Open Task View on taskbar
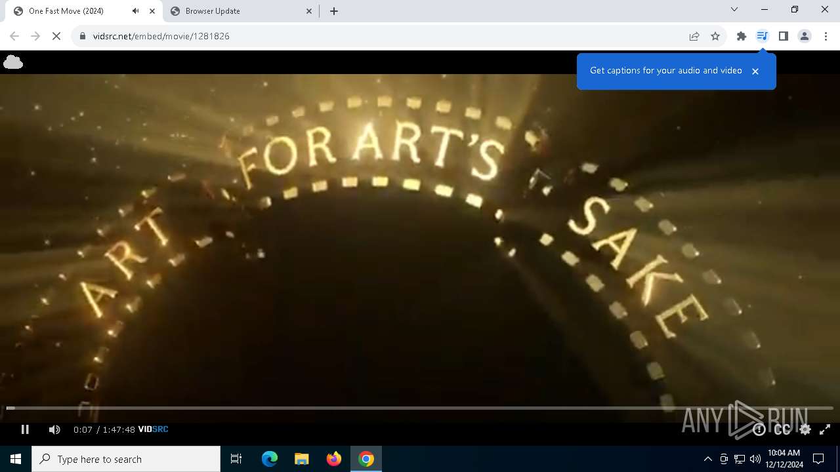 coord(236,459)
